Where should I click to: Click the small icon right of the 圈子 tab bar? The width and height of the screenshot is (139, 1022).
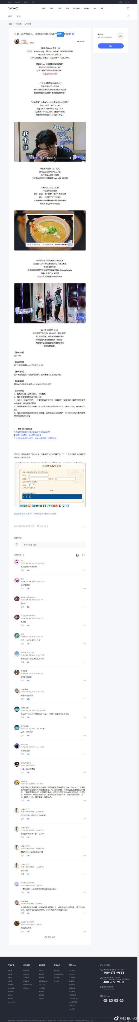point(128,16)
